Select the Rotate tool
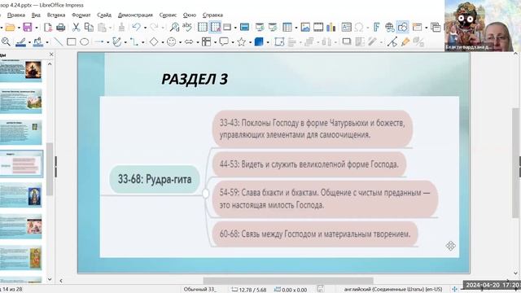This screenshot has height=293, width=521. click(x=279, y=42)
